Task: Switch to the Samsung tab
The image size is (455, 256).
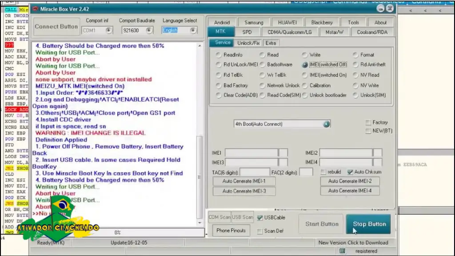Action: (254, 22)
